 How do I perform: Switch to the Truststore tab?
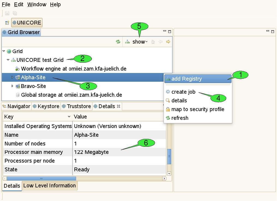point(77,106)
